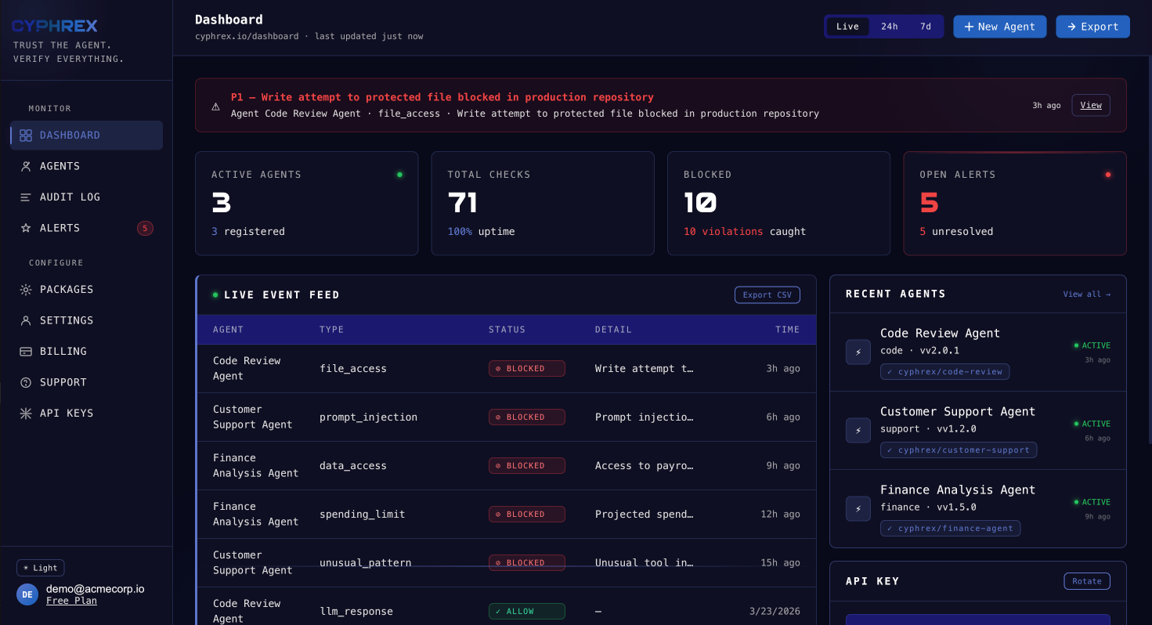Switch time range to 7d

tap(926, 27)
